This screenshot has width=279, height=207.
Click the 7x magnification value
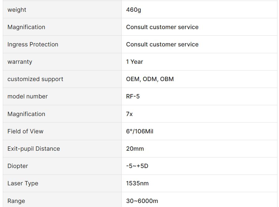129,114
